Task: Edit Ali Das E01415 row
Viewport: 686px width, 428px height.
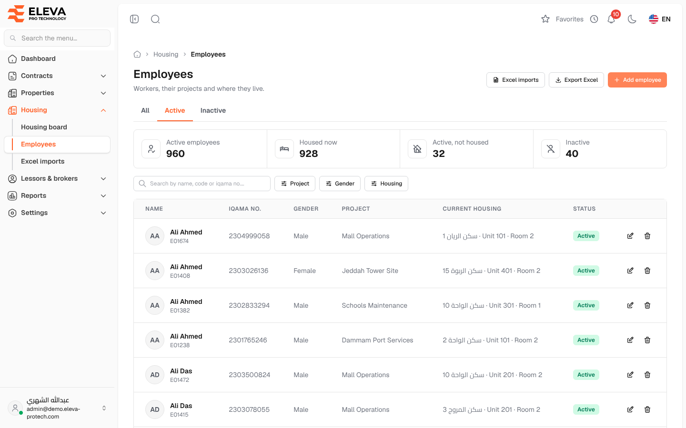Action: (630, 409)
